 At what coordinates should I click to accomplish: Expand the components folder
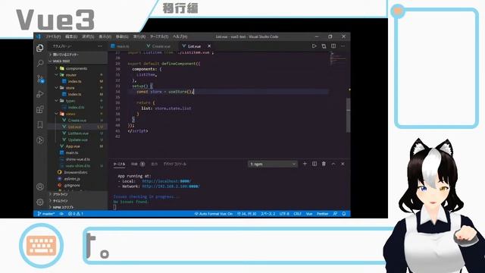(x=77, y=68)
